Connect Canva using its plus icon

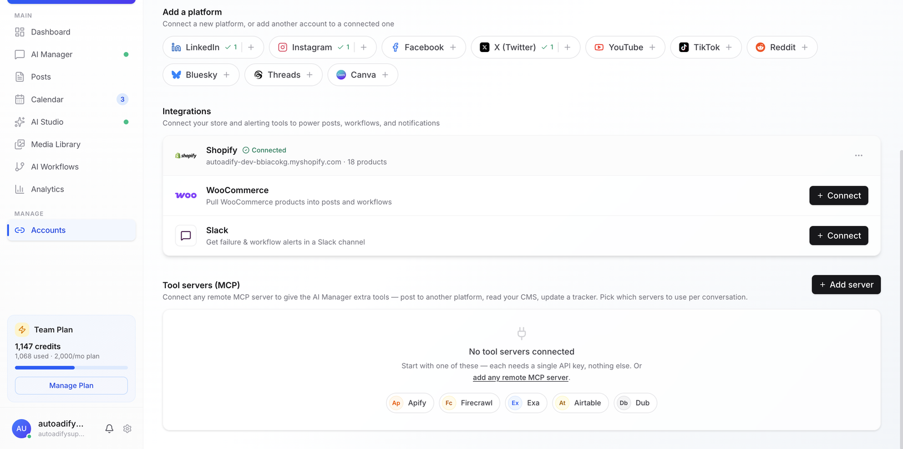click(x=385, y=75)
